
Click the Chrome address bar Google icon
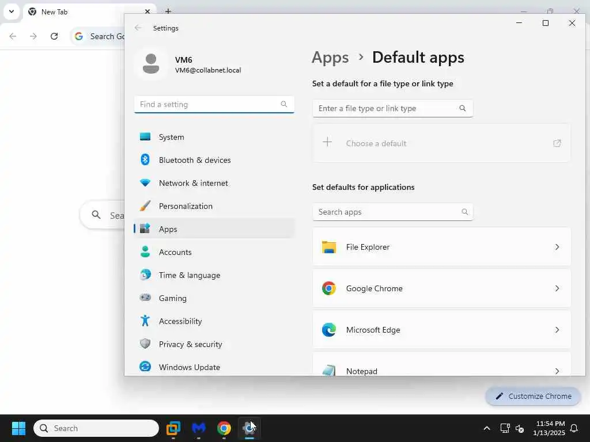(78, 36)
